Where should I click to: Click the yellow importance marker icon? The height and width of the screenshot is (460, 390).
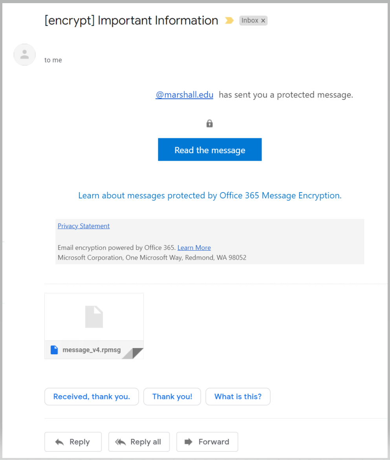point(229,20)
